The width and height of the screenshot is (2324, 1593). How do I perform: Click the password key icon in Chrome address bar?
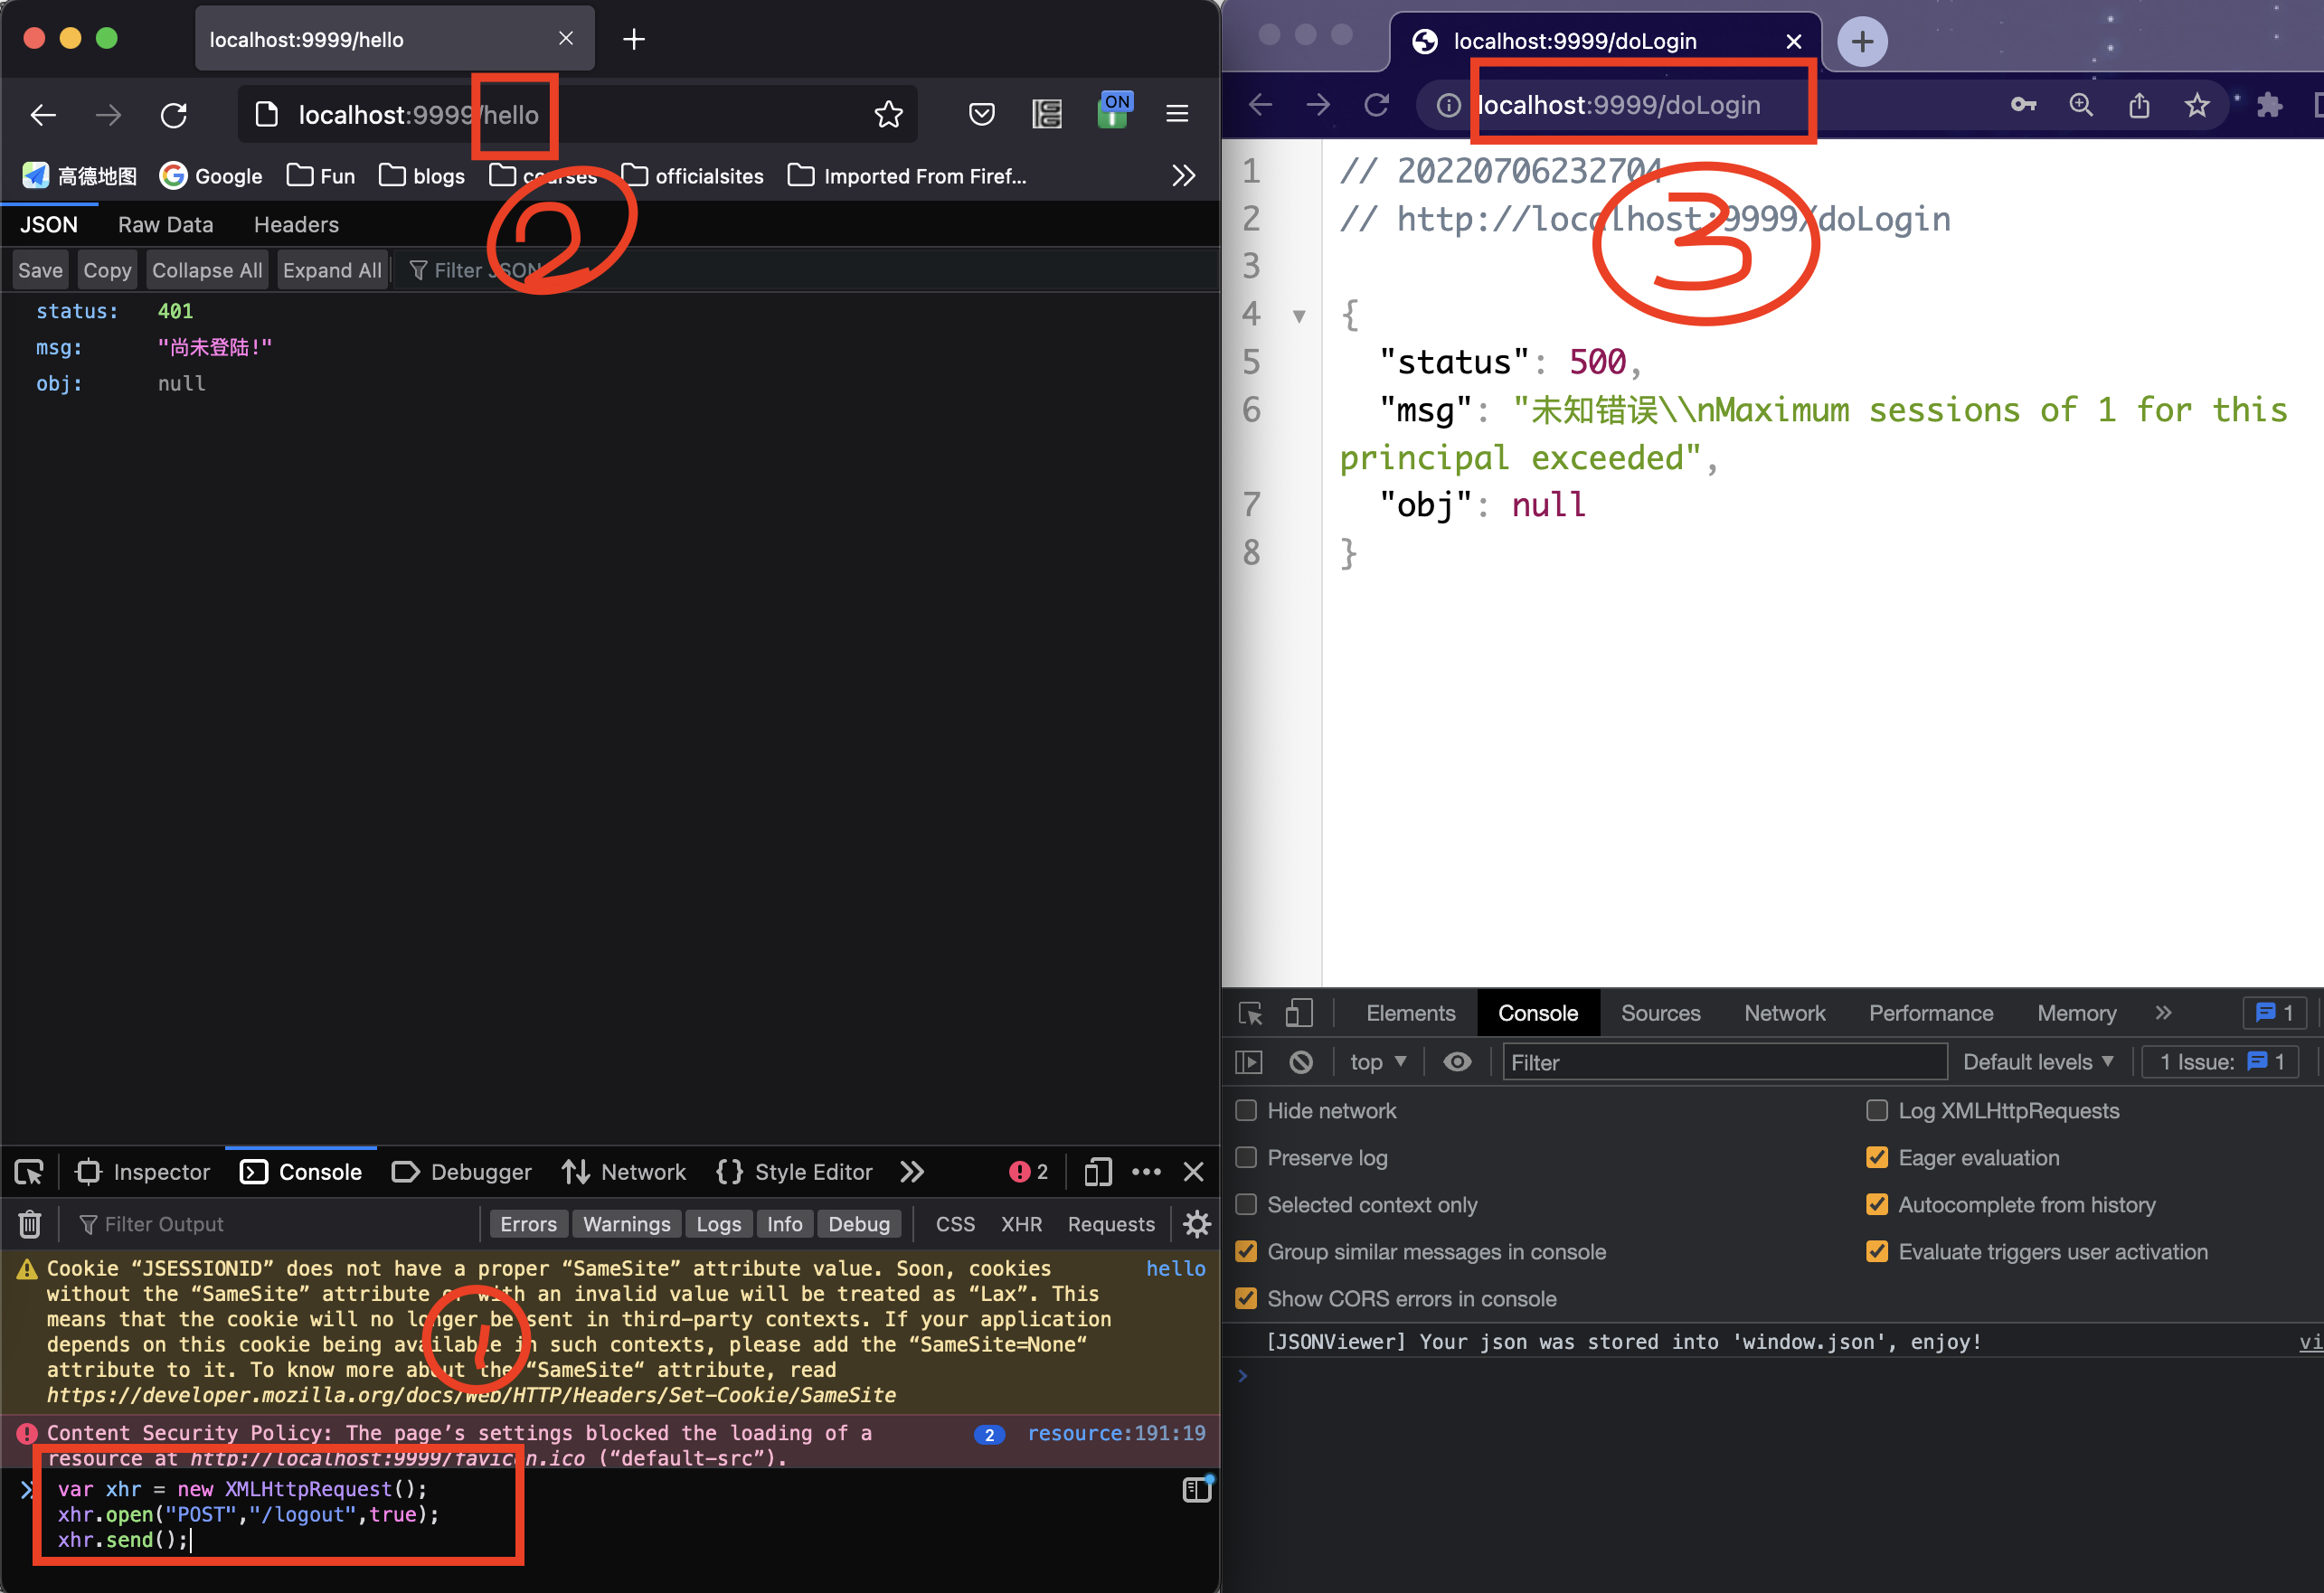pos(2023,105)
